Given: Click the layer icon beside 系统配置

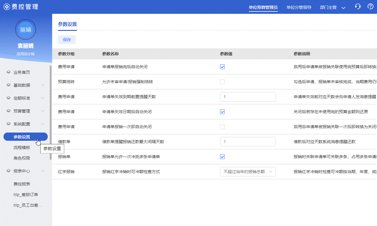Looking at the screenshot, I should point(9,124).
